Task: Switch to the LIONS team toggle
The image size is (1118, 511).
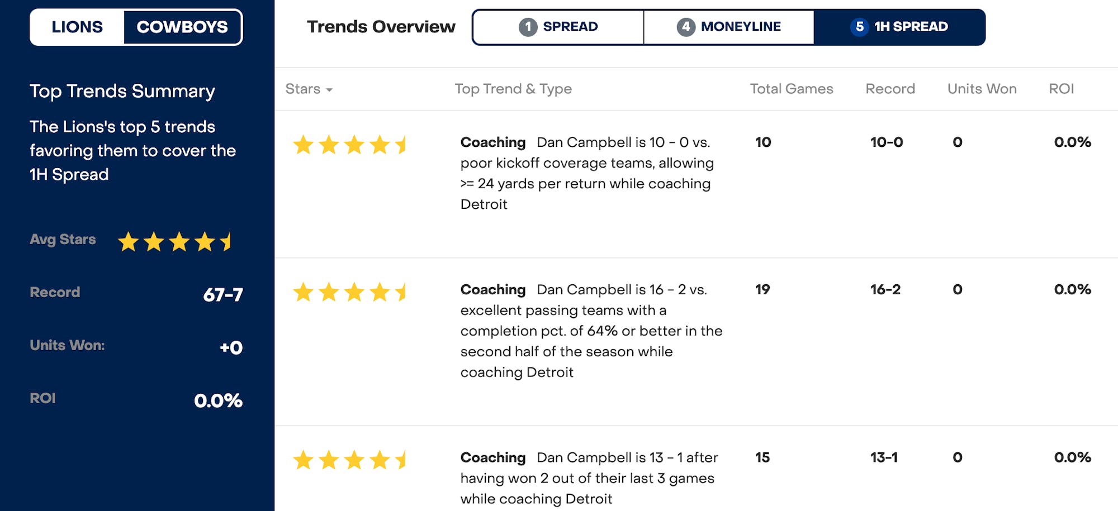Action: 77,27
